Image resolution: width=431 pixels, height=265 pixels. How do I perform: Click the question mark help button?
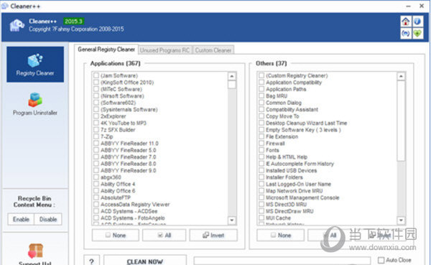coord(92,261)
